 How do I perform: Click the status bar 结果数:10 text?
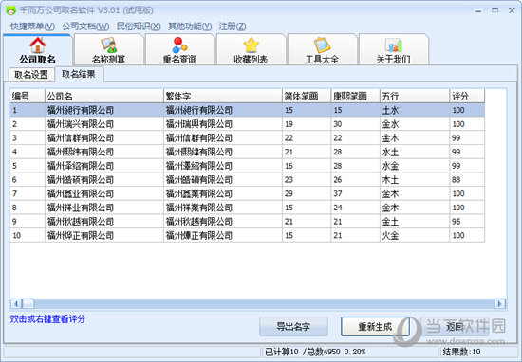[x=462, y=352]
